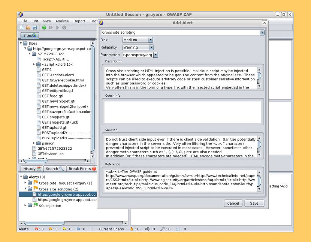Open the Edit menu

click(x=35, y=21)
